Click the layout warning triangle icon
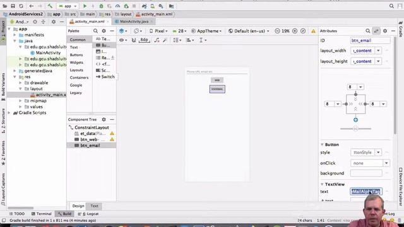The height and width of the screenshot is (227, 404). click(313, 31)
